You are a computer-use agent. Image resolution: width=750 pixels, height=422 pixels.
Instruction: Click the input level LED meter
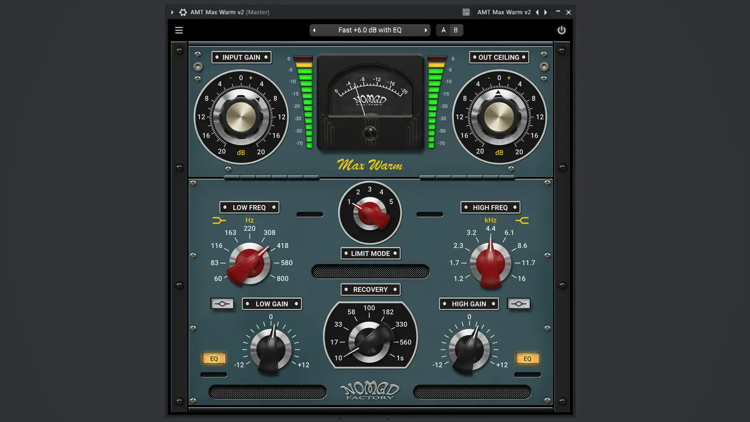(x=303, y=102)
